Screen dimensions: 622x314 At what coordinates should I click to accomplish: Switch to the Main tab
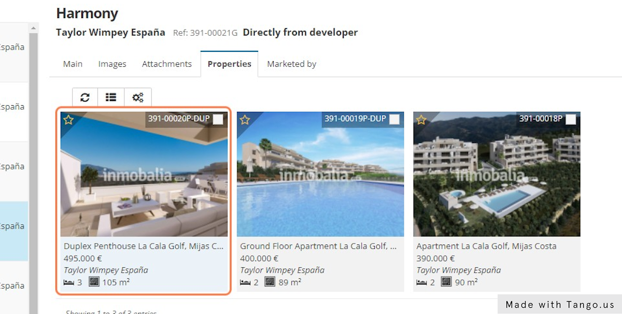(x=73, y=64)
